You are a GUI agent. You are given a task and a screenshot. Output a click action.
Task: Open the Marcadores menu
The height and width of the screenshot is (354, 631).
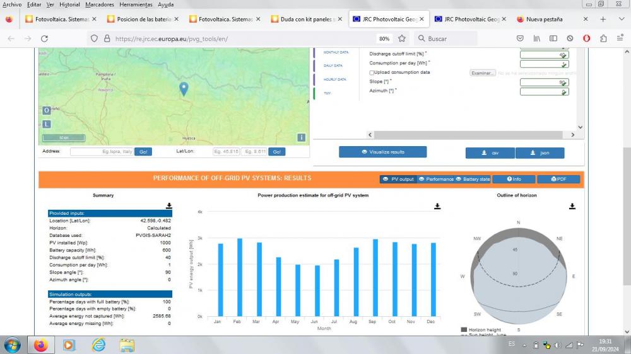[x=100, y=4]
